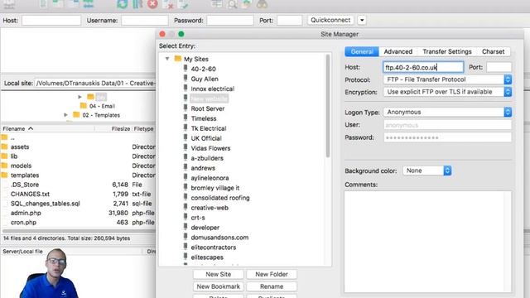Click the process queue toolbar icon
Viewport: 530px width, 298px height.
tap(137, 4)
